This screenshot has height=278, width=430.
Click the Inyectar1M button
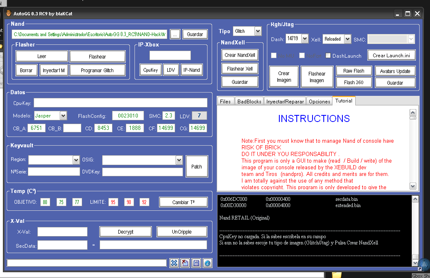tap(54, 70)
